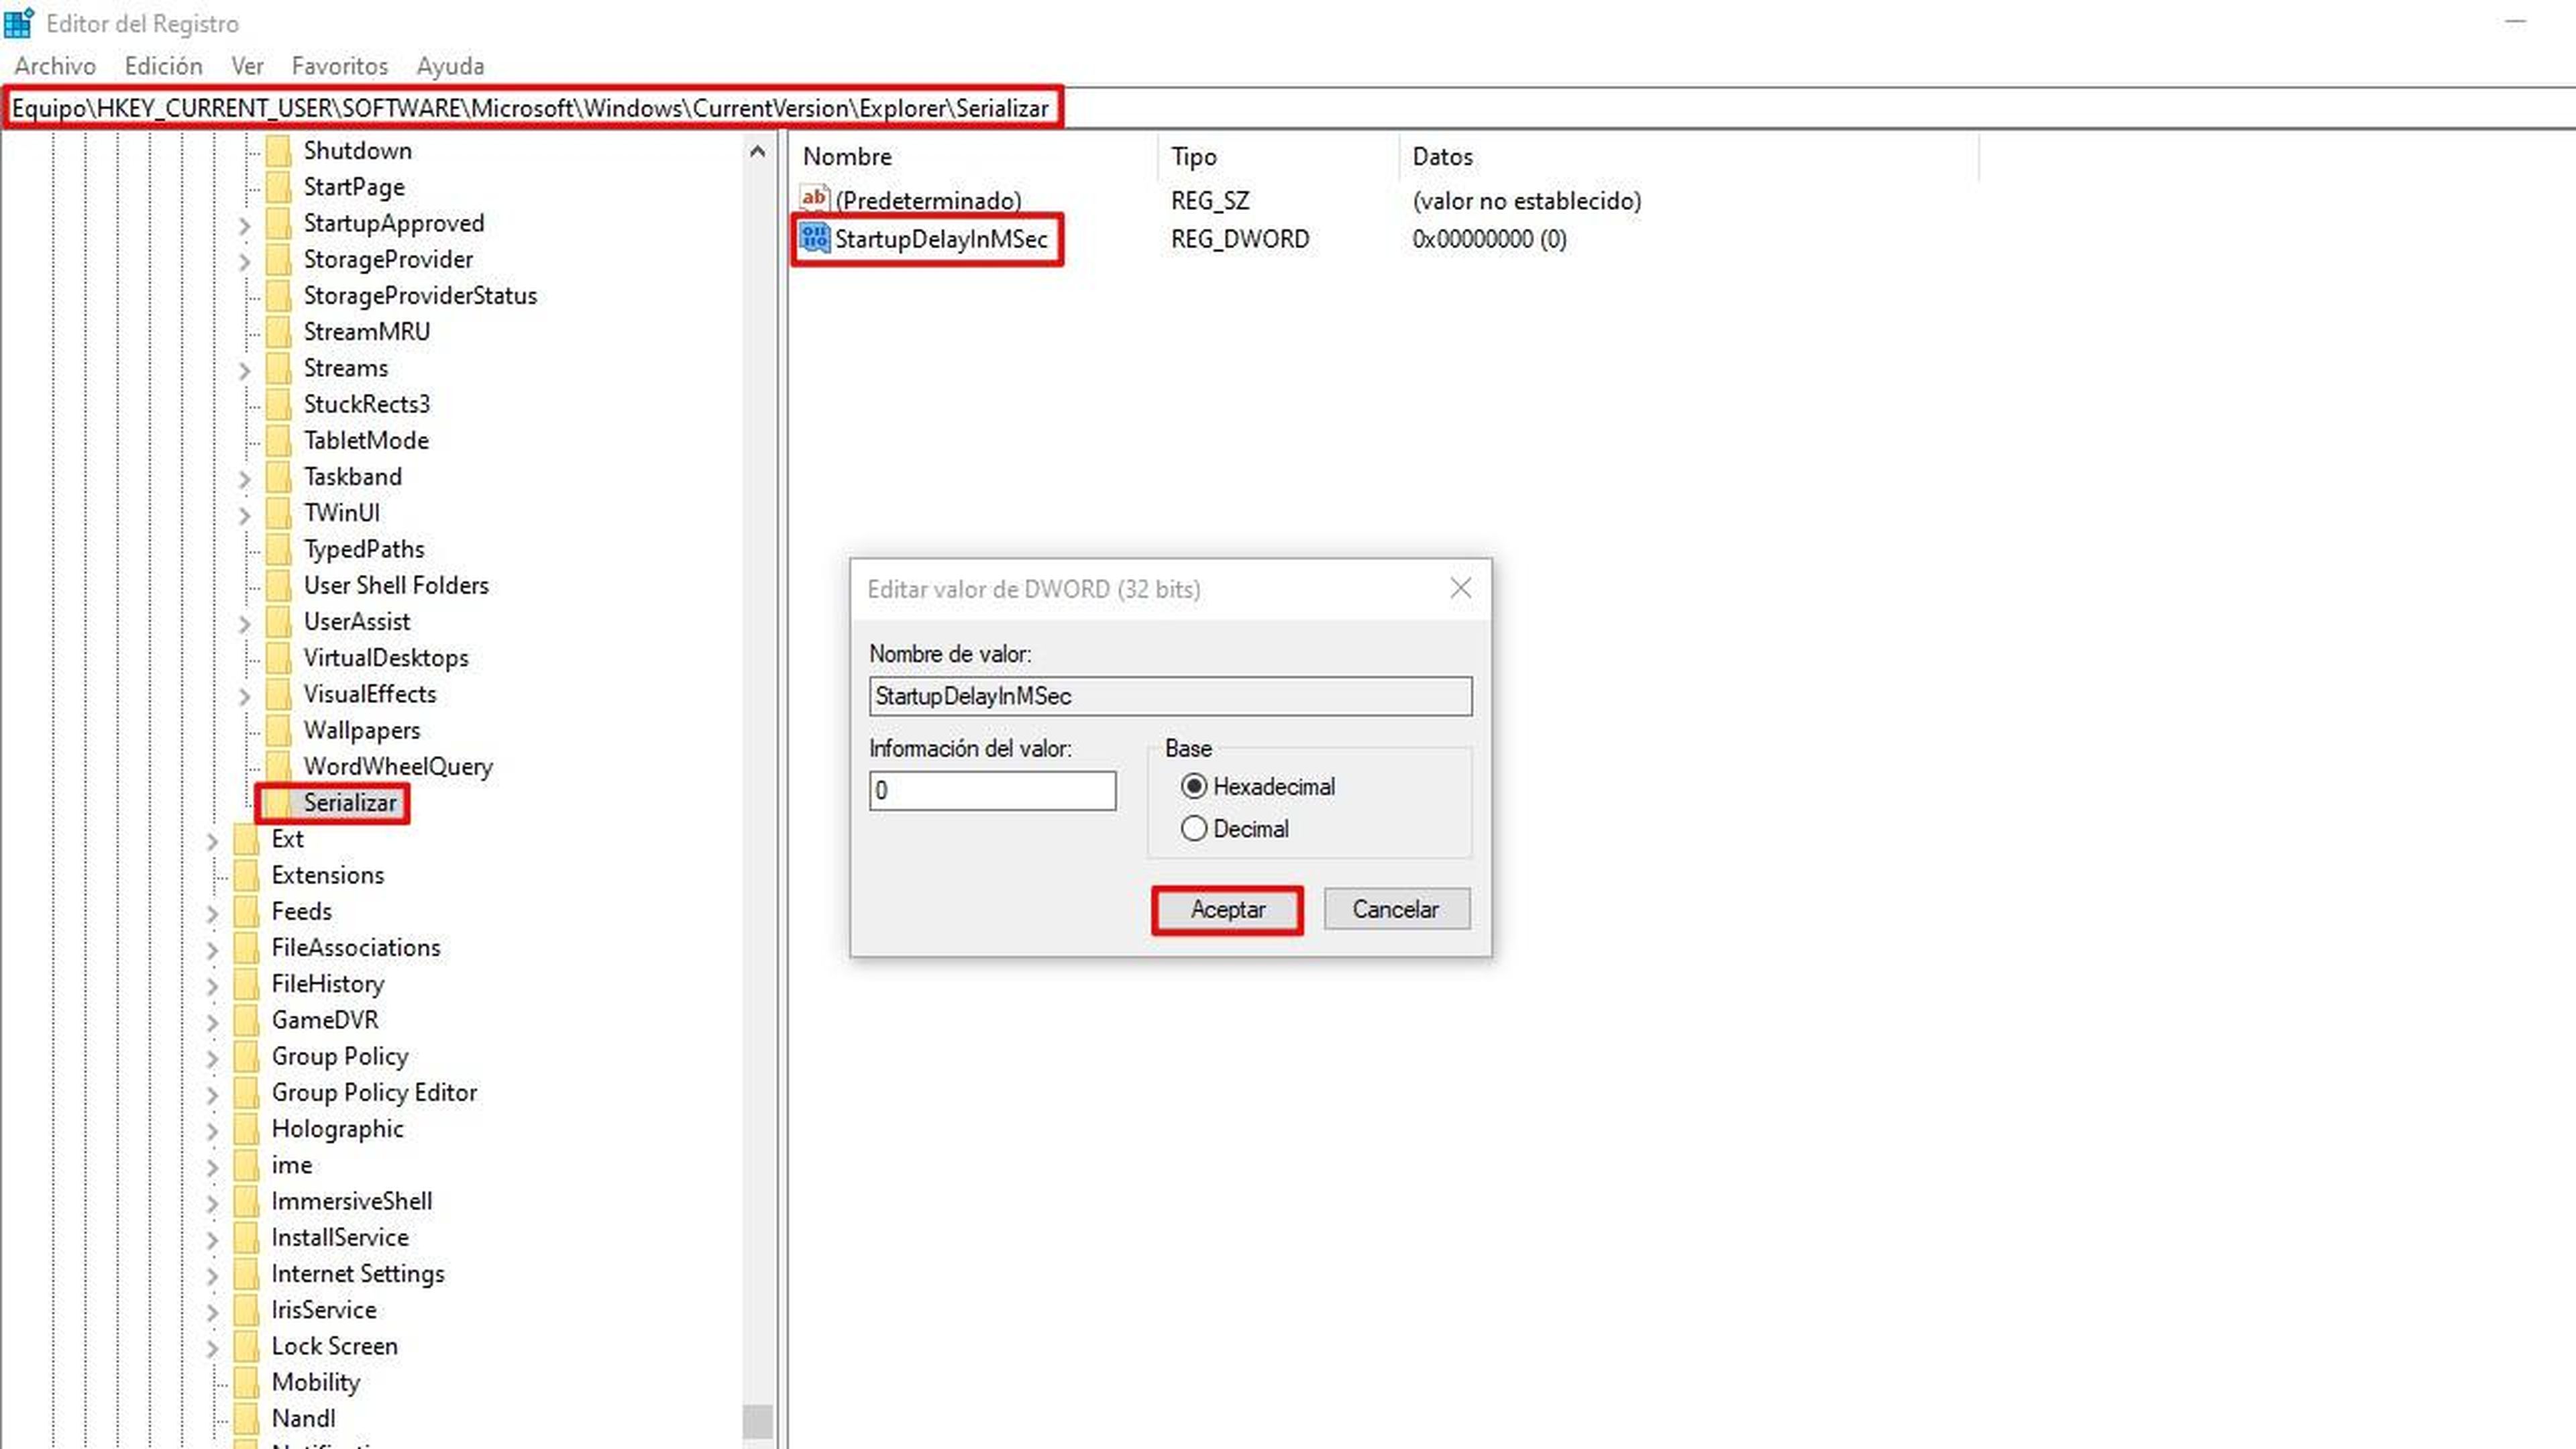Click the 0x00000000 (0) data cell
Screen dimensions: 2576x1449
[1489, 239]
